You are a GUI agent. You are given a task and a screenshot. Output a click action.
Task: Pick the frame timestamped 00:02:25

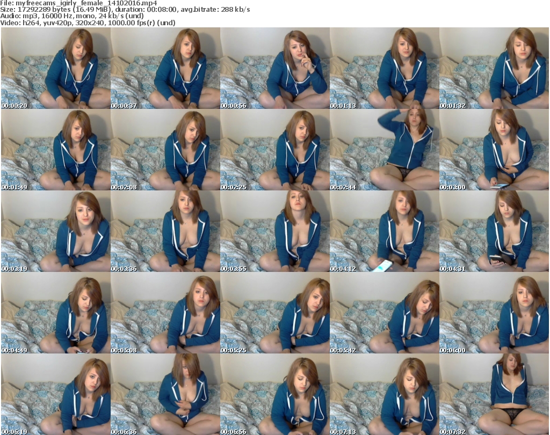coord(274,150)
